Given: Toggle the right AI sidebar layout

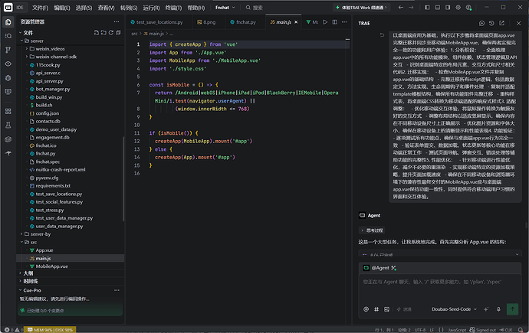Looking at the screenshot, I should pos(448,8).
